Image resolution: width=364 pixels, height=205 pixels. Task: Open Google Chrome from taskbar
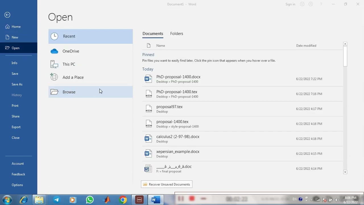(123, 200)
